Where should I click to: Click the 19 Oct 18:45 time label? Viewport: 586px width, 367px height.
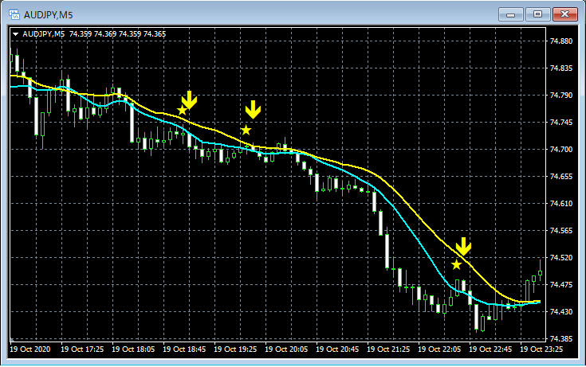(x=184, y=349)
